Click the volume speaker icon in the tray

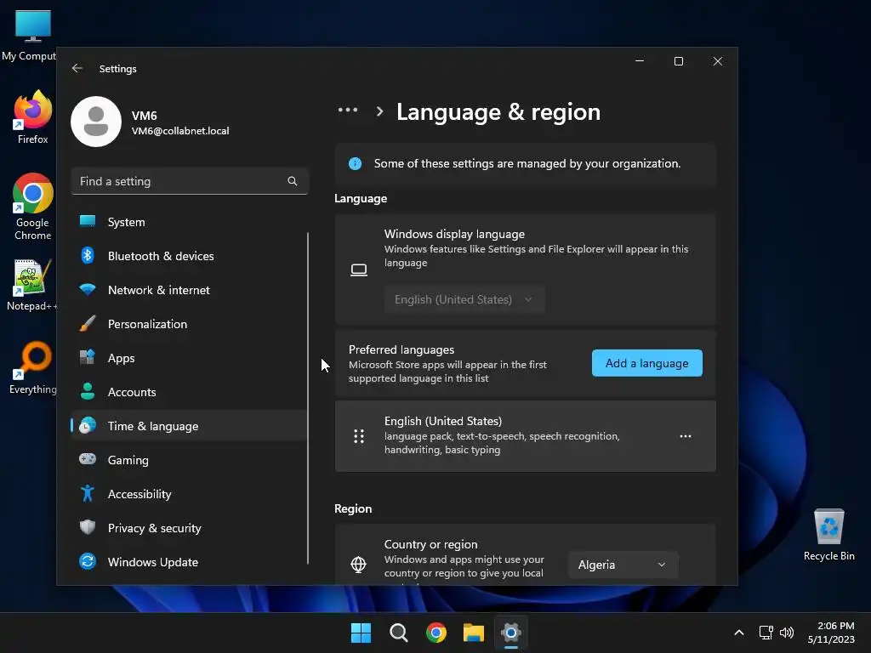pyautogui.click(x=787, y=633)
